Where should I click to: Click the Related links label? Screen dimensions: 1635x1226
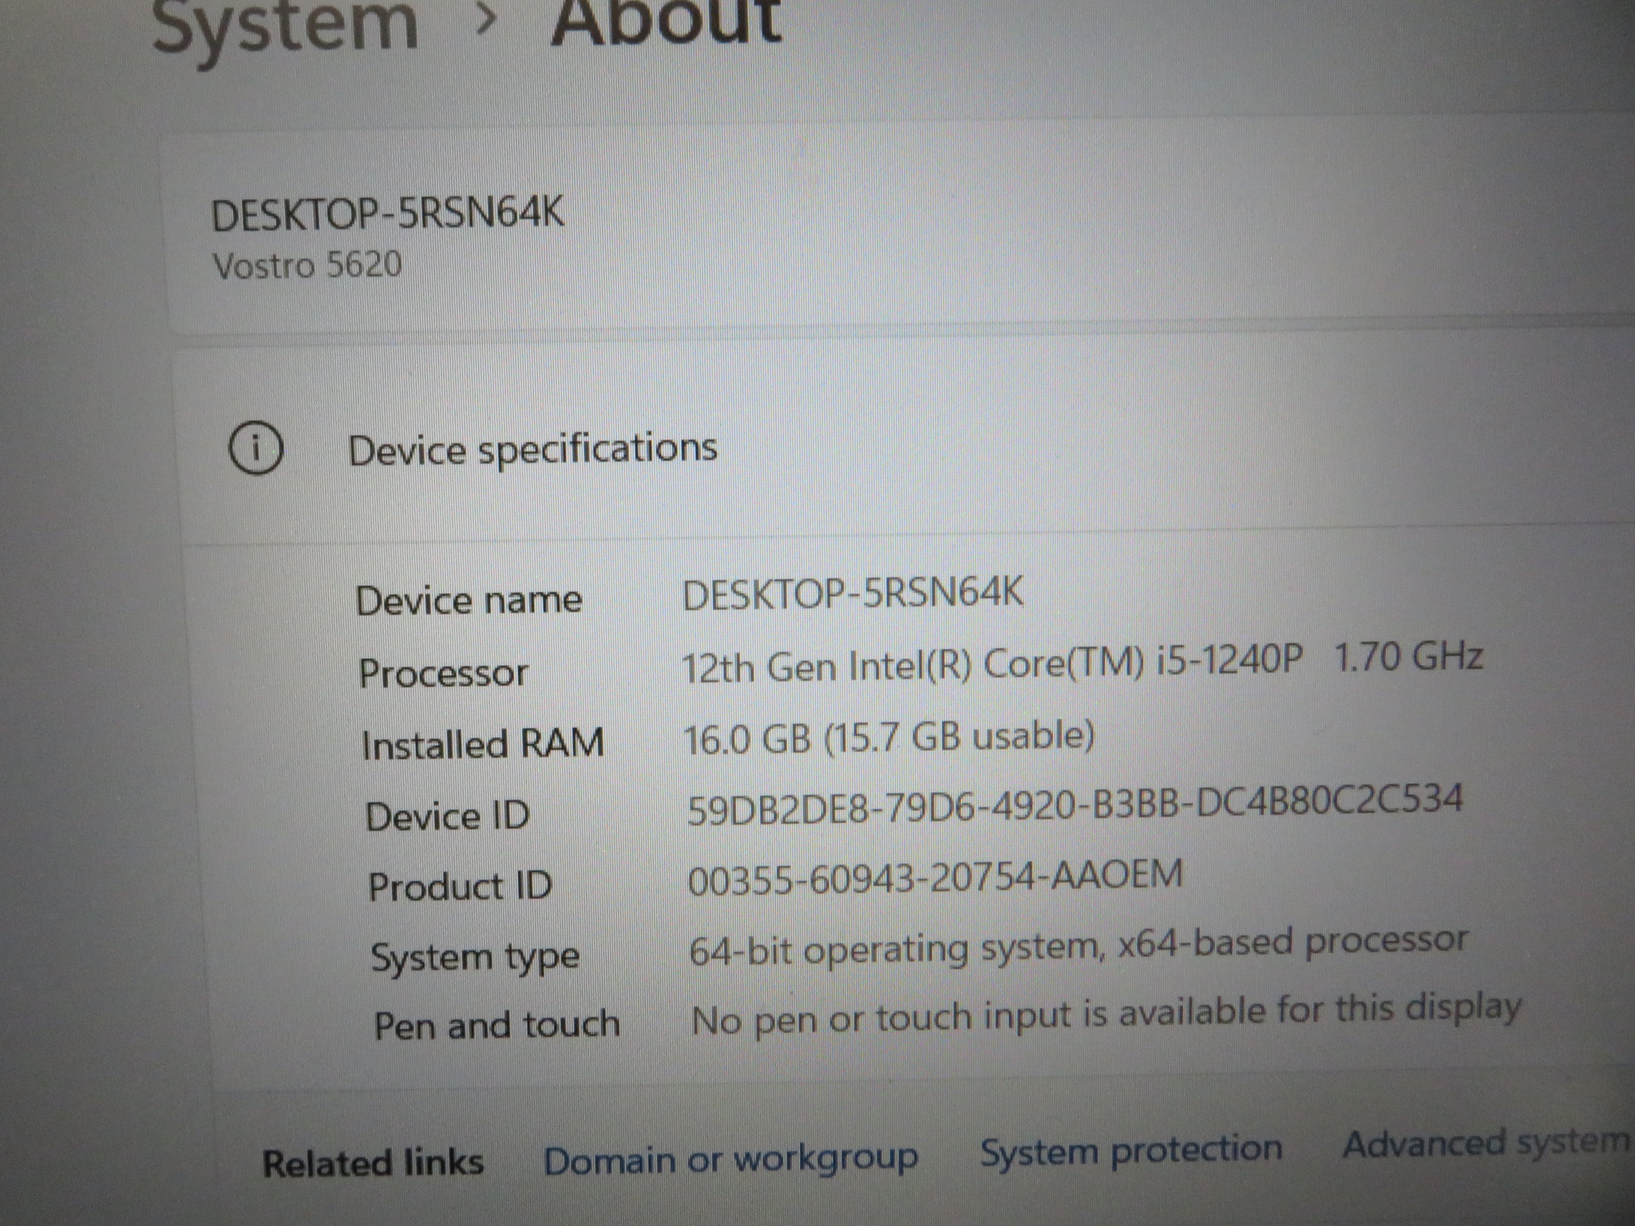coord(373,1163)
